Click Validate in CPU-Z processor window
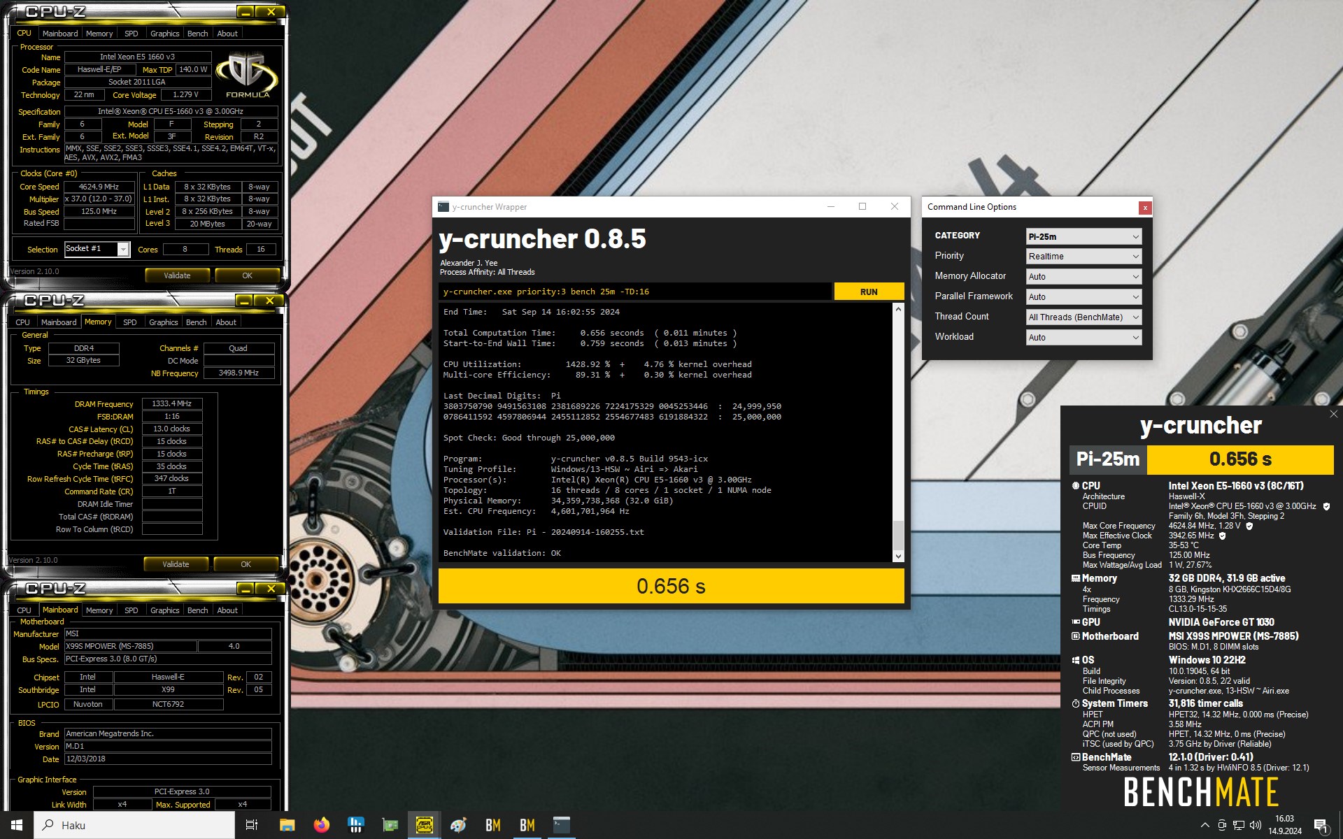 [177, 275]
